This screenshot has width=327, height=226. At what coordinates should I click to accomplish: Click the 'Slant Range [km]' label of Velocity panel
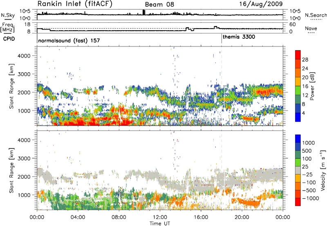11,171
